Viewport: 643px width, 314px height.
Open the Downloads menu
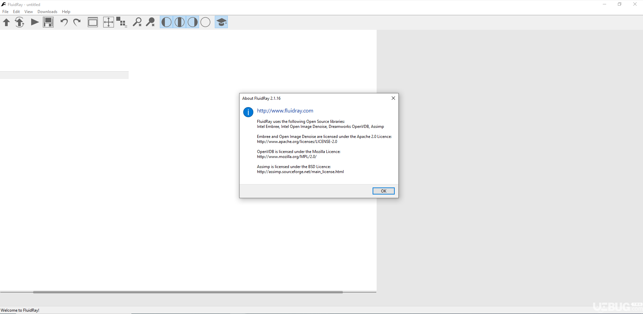47,12
